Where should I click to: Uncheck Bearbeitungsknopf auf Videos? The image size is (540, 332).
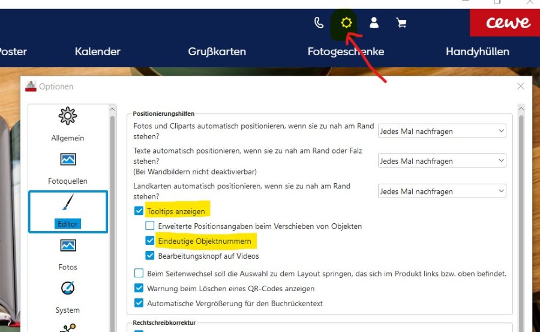click(150, 256)
